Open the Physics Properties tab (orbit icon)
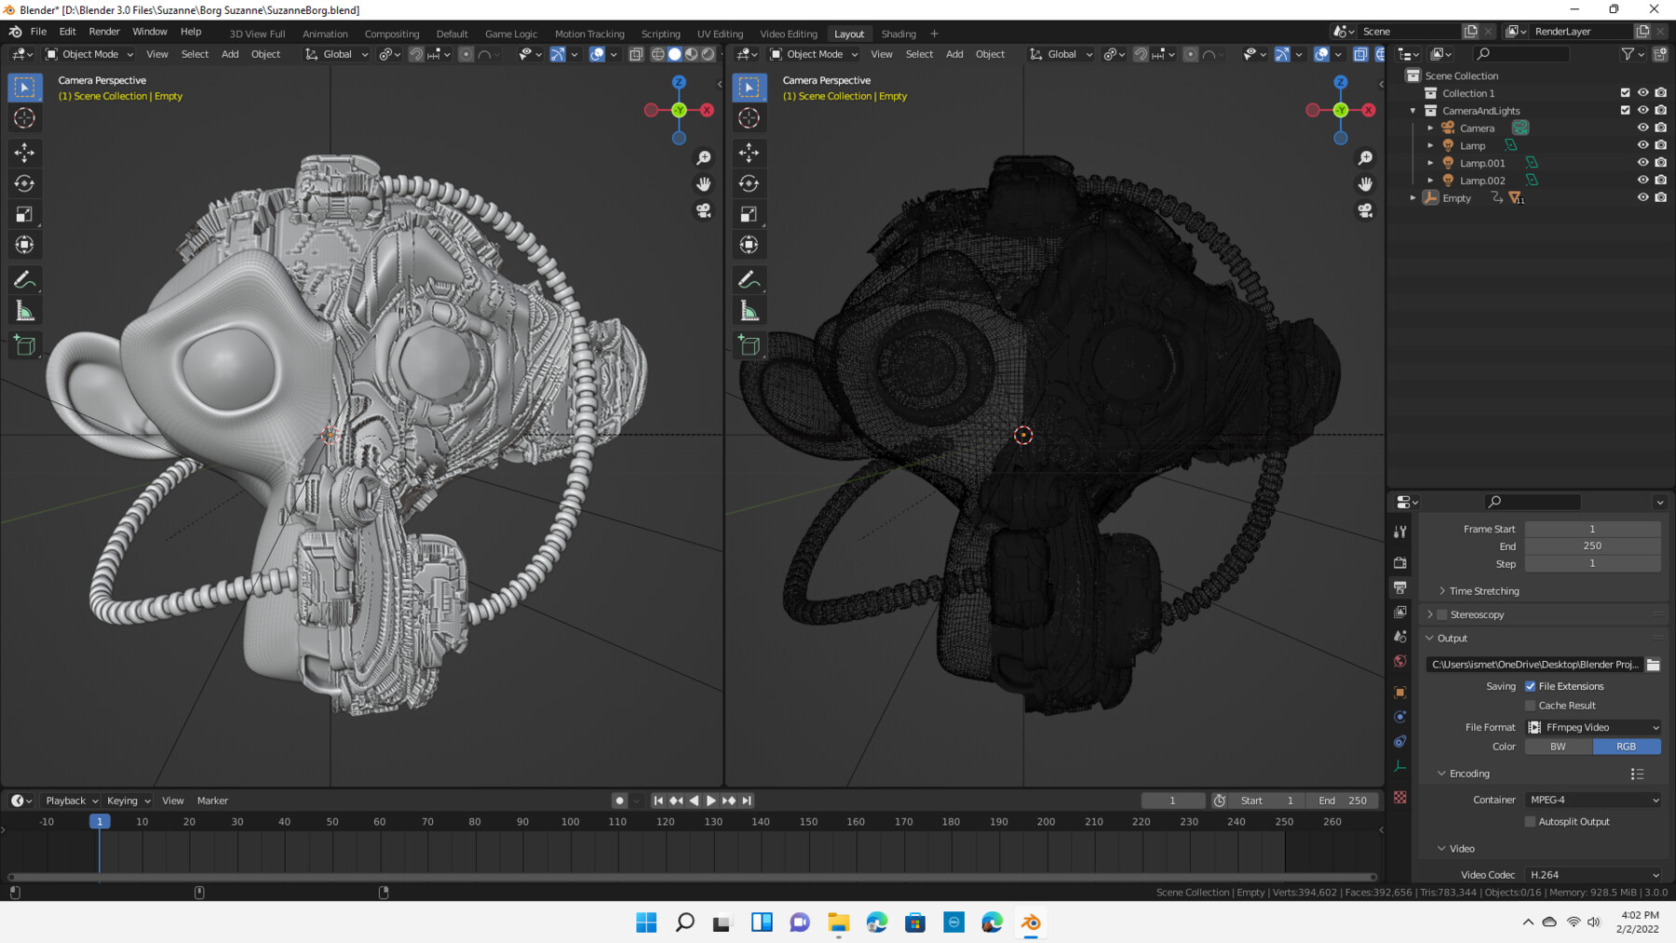Image resolution: width=1676 pixels, height=943 pixels. pyautogui.click(x=1400, y=717)
